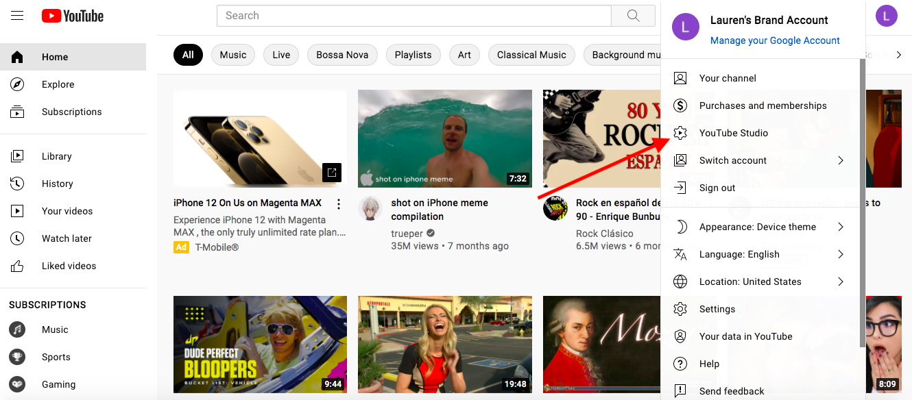Viewport: 912px width, 400px height.
Task: Click the Help question mark icon
Action: tap(680, 364)
